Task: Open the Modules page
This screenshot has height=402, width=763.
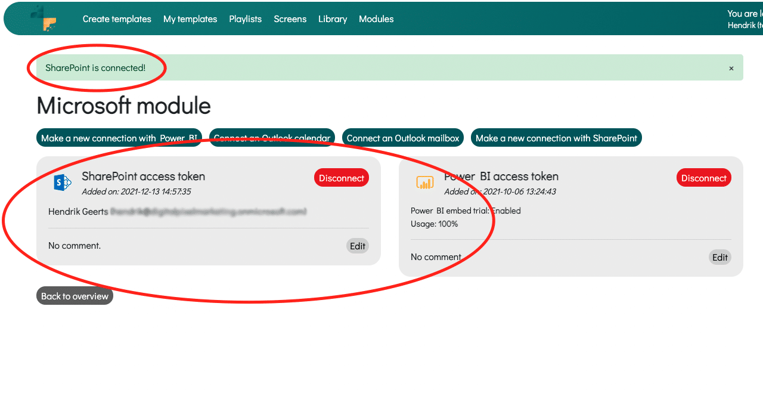Action: tap(376, 19)
